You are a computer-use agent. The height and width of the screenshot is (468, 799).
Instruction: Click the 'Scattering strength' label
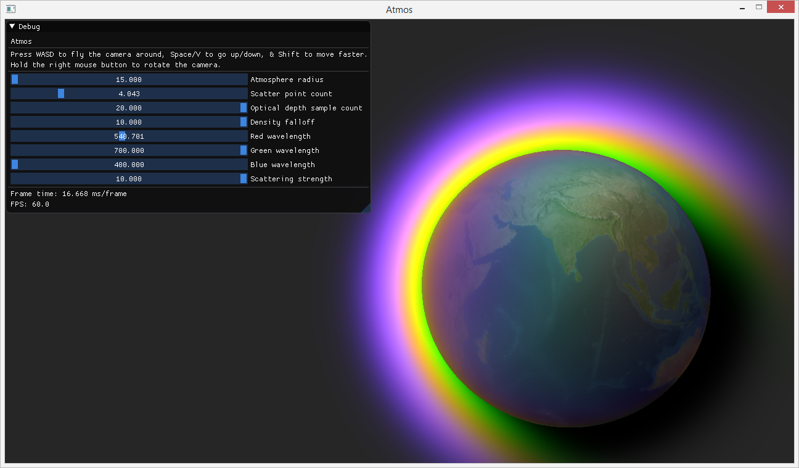tap(291, 179)
